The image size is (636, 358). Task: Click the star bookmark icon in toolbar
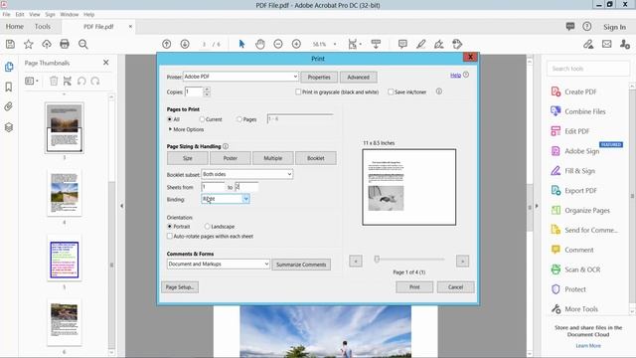pos(29,44)
